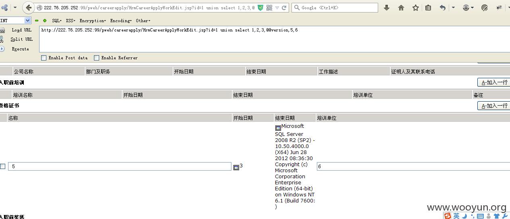Open Sogou settings wrench icon
This screenshot has width=510, height=219.
504,216
